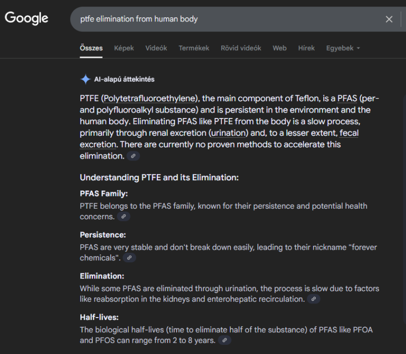Click the Google logo
Screen dimensions: 406x354
point(26,18)
